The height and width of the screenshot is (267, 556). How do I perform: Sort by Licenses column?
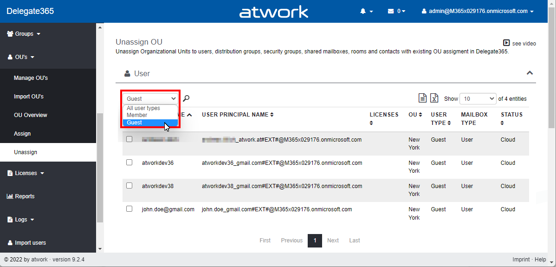tap(384, 118)
